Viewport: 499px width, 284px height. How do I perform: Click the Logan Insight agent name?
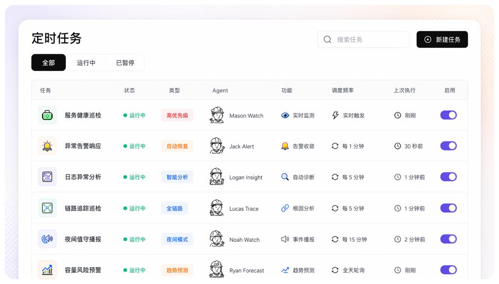point(246,177)
